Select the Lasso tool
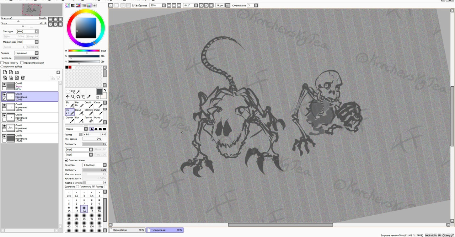Image resolution: width=455 pixels, height=237 pixels. (x=73, y=92)
